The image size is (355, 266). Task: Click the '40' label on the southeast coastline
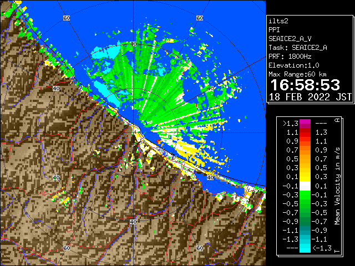211,177
